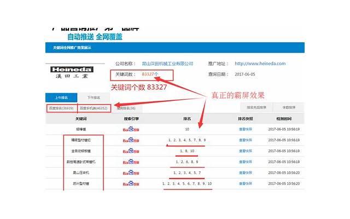Image resolution: width=350 pixels, height=219 pixels.
Task: Open 查看快照 in row ranked 1, 2, 3, 4, 5, 7, 8, 9
Action: (x=246, y=140)
